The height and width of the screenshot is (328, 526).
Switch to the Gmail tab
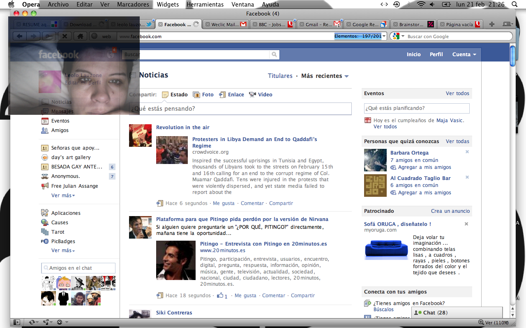tap(318, 25)
